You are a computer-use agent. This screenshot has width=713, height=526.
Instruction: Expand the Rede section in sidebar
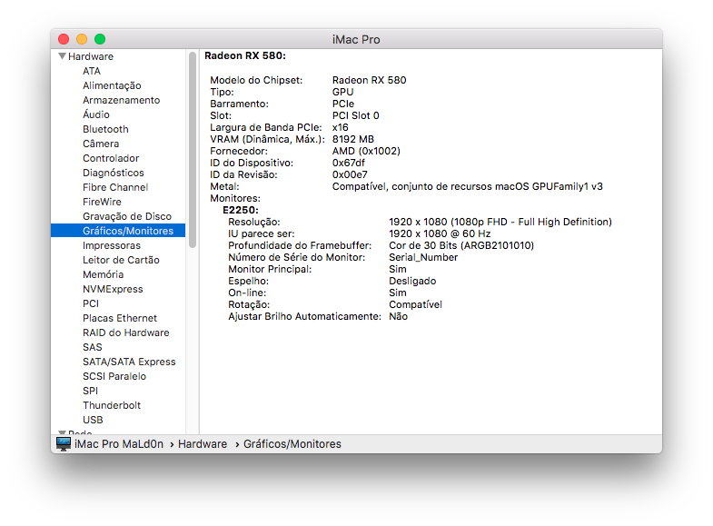click(62, 433)
